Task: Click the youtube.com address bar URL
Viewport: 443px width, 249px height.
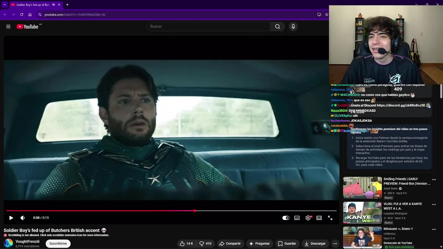Action: click(x=75, y=15)
